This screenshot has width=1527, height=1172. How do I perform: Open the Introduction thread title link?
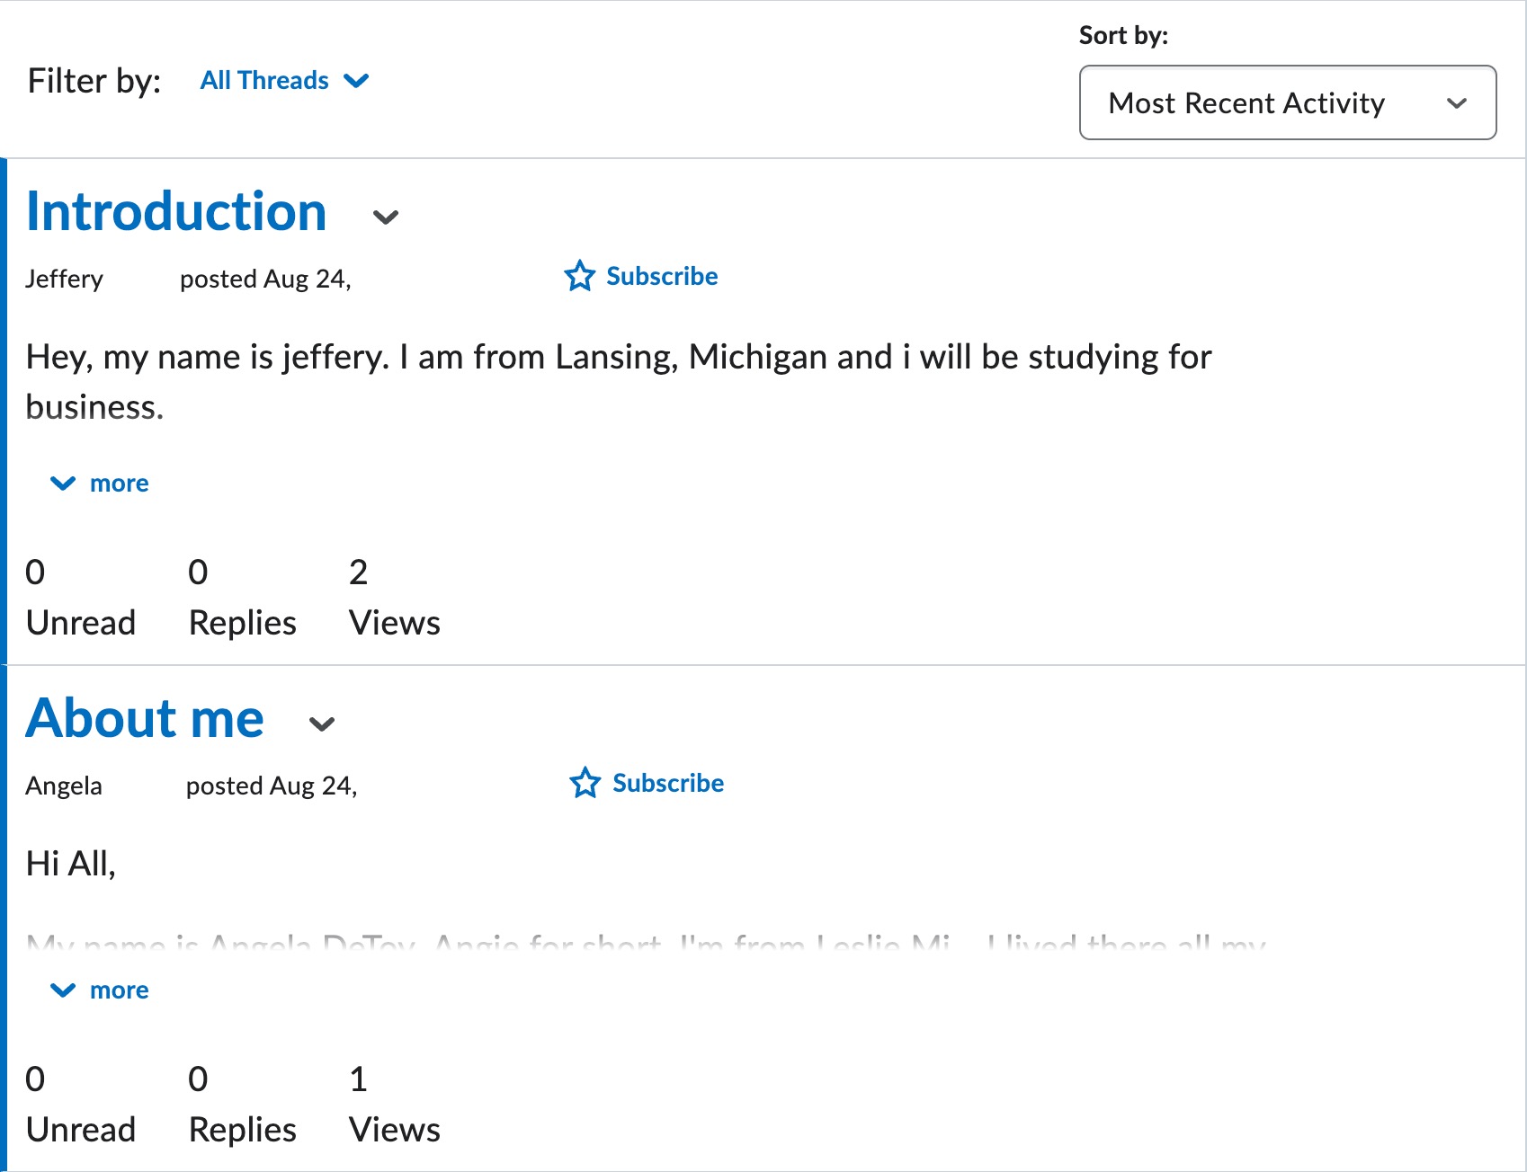(x=176, y=212)
